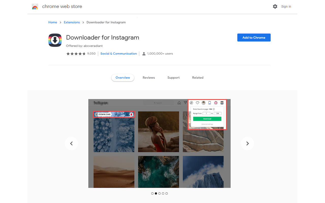The height and width of the screenshot is (203, 325).
Task: Navigate to Home in the breadcrumb
Action: point(53,22)
